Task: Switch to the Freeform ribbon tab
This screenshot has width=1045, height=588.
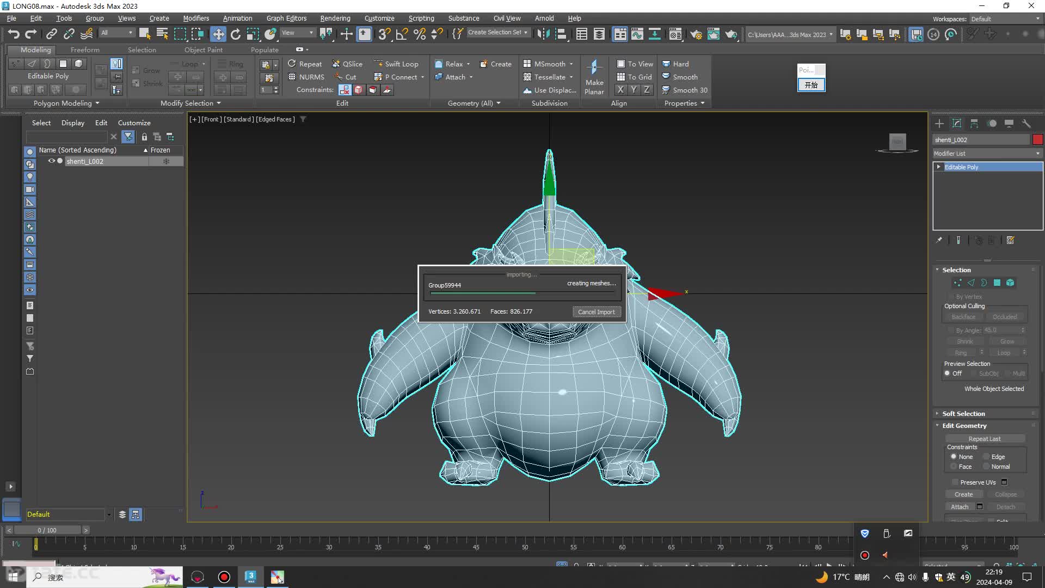Action: [85, 50]
